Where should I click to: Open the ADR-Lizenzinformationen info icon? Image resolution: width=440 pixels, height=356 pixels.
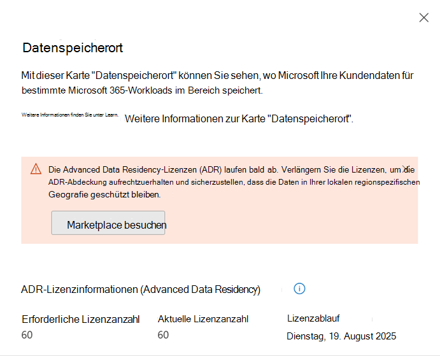299,288
